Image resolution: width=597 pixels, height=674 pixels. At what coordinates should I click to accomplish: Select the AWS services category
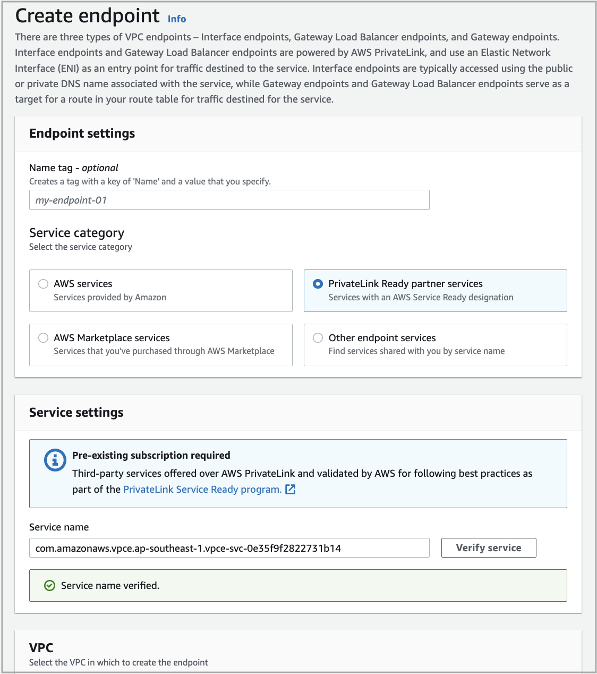click(x=161, y=291)
